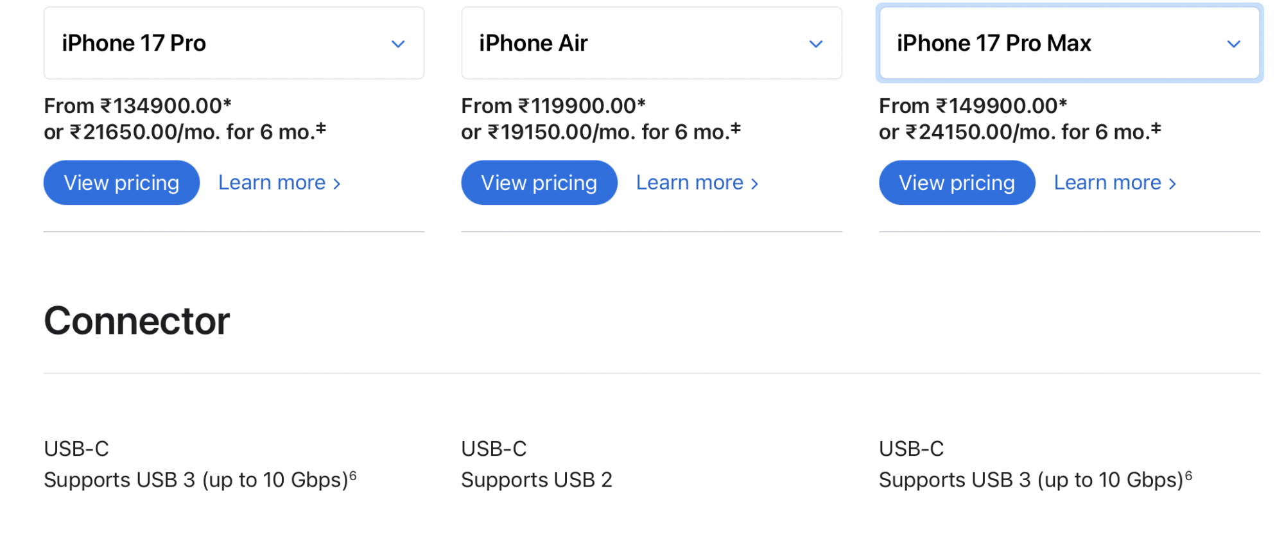1284x554 pixels.
Task: Click footnote 6 under iPhone 17 Pro connector
Action: point(352,476)
